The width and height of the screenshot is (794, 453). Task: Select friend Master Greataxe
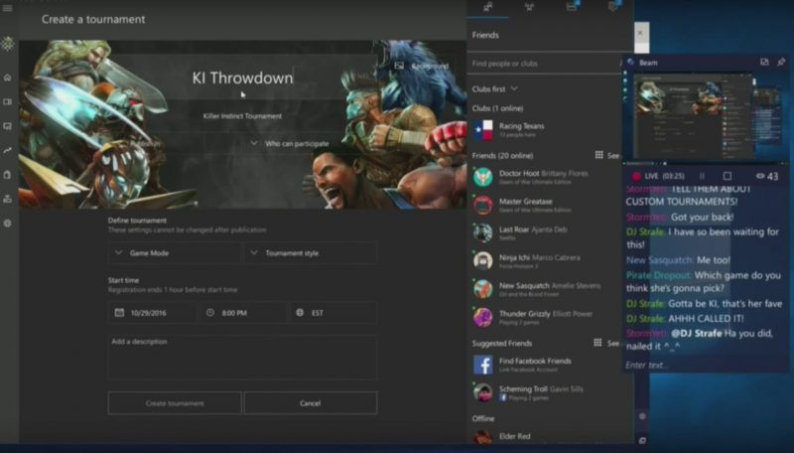545,205
